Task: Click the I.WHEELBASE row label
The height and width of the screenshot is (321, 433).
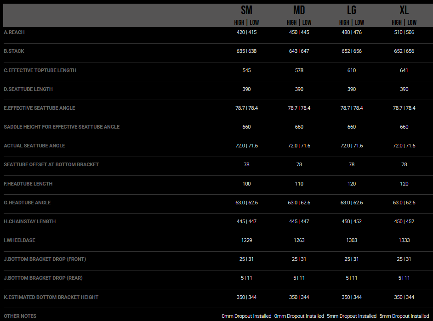Action: (x=19, y=240)
